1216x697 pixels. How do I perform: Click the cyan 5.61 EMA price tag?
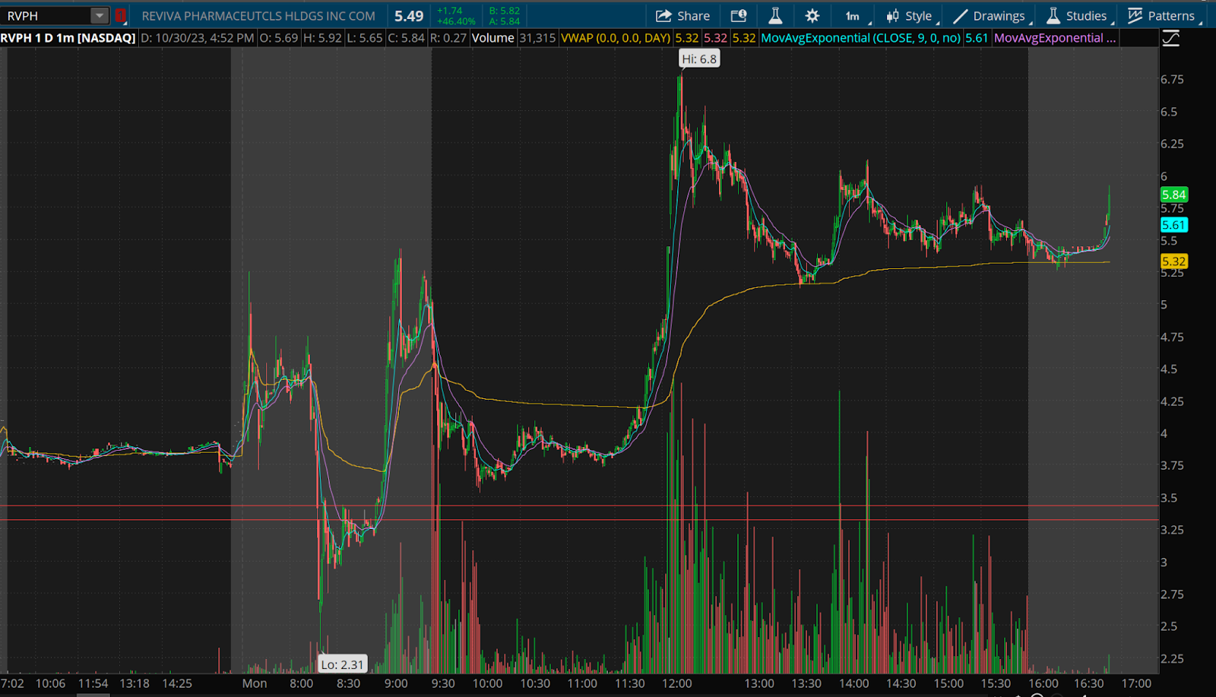(x=1174, y=225)
